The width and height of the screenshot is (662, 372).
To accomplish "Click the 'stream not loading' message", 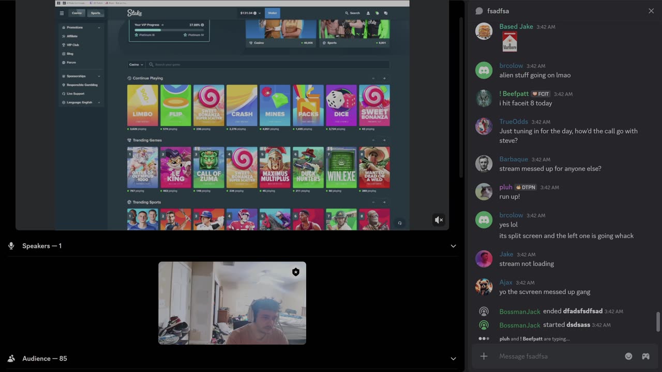I will pos(526,263).
